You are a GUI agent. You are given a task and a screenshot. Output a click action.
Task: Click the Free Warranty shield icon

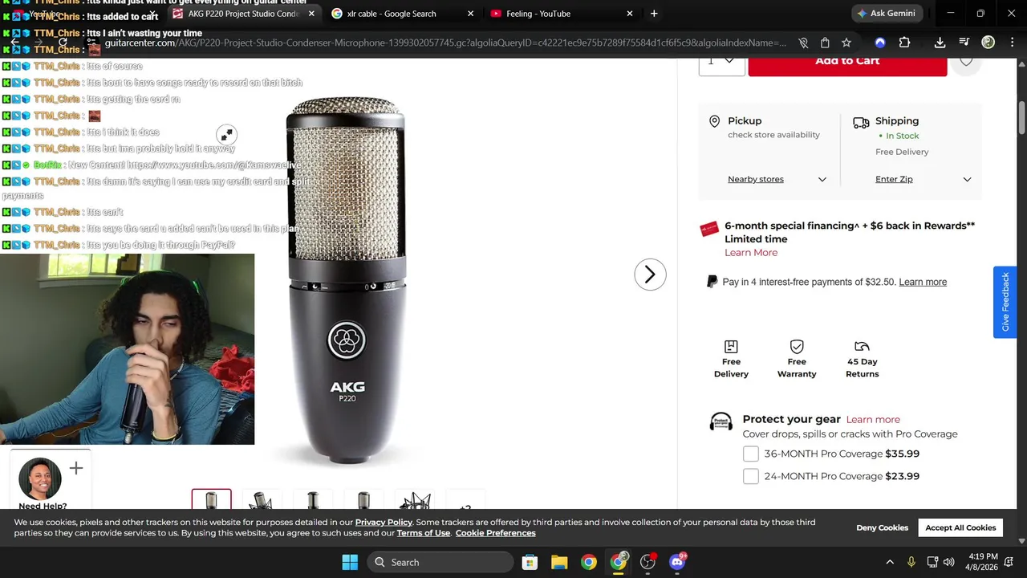[797, 346]
